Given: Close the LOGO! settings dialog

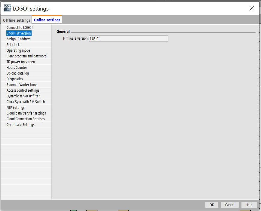Looking at the screenshot, I should (252, 8).
